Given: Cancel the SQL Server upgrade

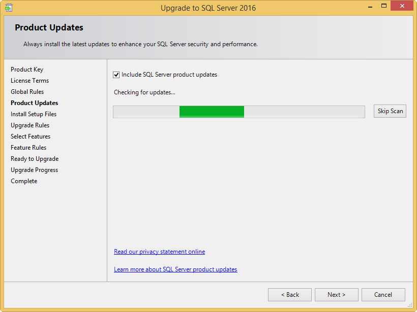Looking at the screenshot, I should tap(383, 295).
